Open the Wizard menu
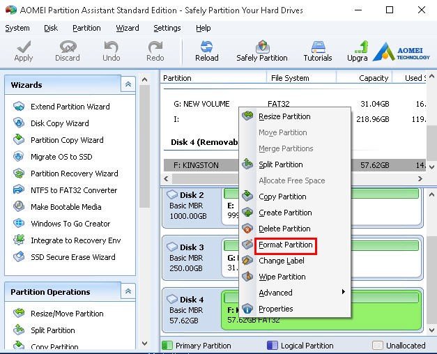The image size is (437, 354). point(128,28)
